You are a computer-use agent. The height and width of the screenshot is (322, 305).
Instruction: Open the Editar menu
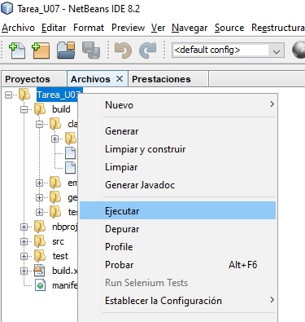[54, 28]
